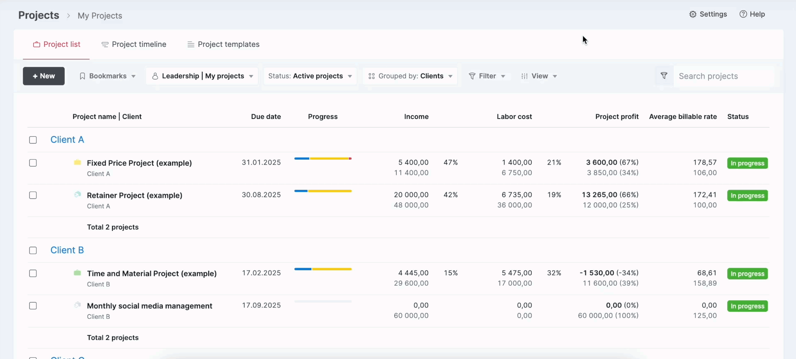Click the Project templates list icon
Image resolution: width=796 pixels, height=359 pixels.
pyautogui.click(x=191, y=44)
